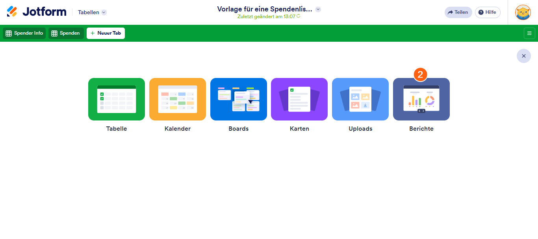The image size is (538, 239).
Task: Close the view type chooser
Action: click(523, 56)
